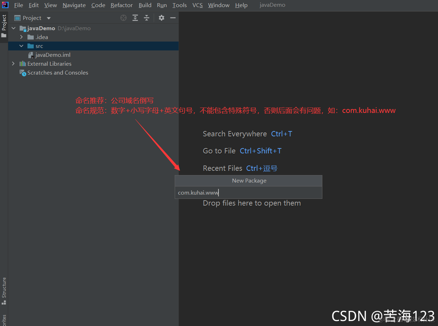Select the javaDemo root tree item

tap(94, 28)
